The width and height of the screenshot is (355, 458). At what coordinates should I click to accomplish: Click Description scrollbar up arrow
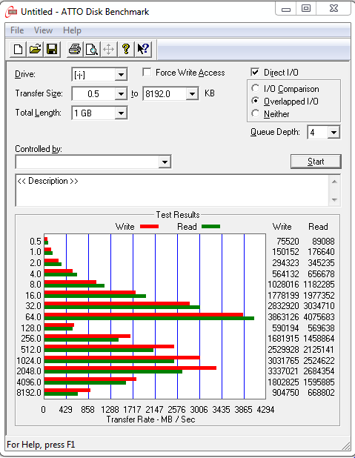334,182
